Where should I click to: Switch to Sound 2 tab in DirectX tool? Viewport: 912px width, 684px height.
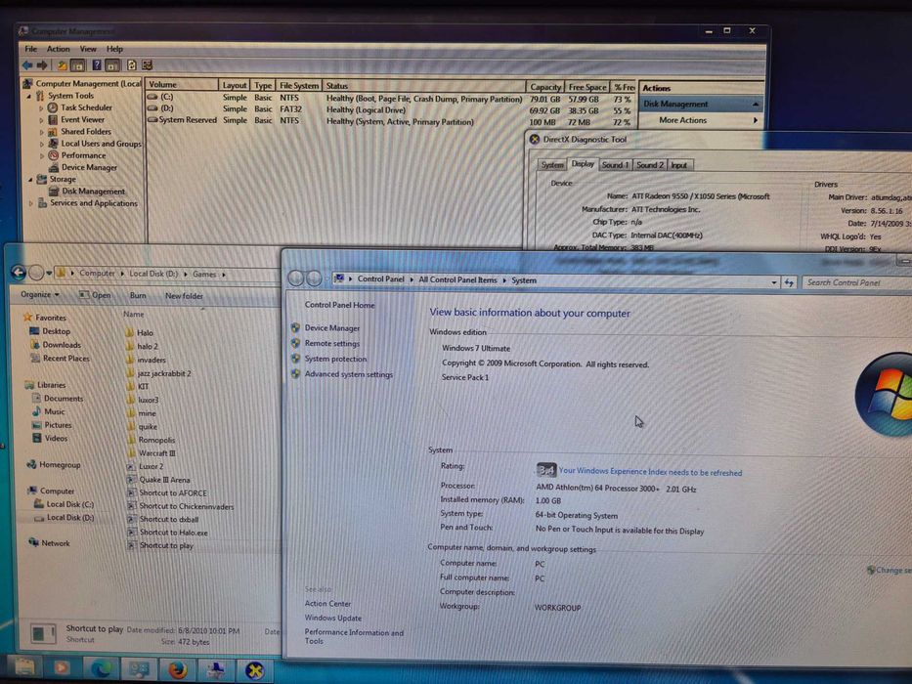click(x=649, y=165)
